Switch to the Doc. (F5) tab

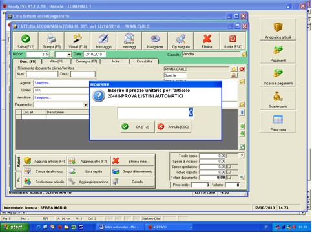tap(28, 61)
